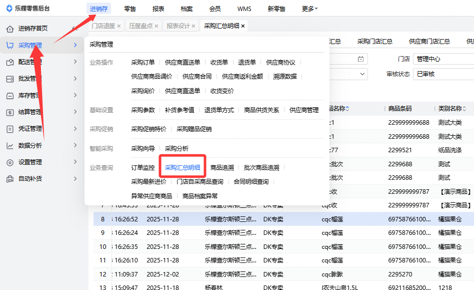Switch to 采购门店汇总 tab

click(375, 42)
